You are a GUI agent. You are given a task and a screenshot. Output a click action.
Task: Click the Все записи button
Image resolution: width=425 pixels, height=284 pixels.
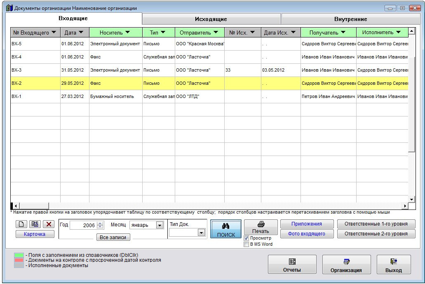(113, 237)
